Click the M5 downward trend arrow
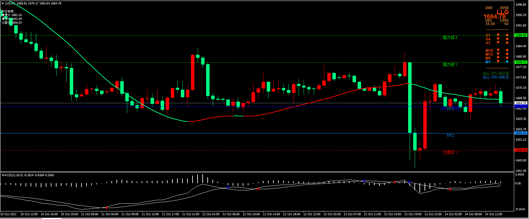529x219 pixels. coord(498,58)
